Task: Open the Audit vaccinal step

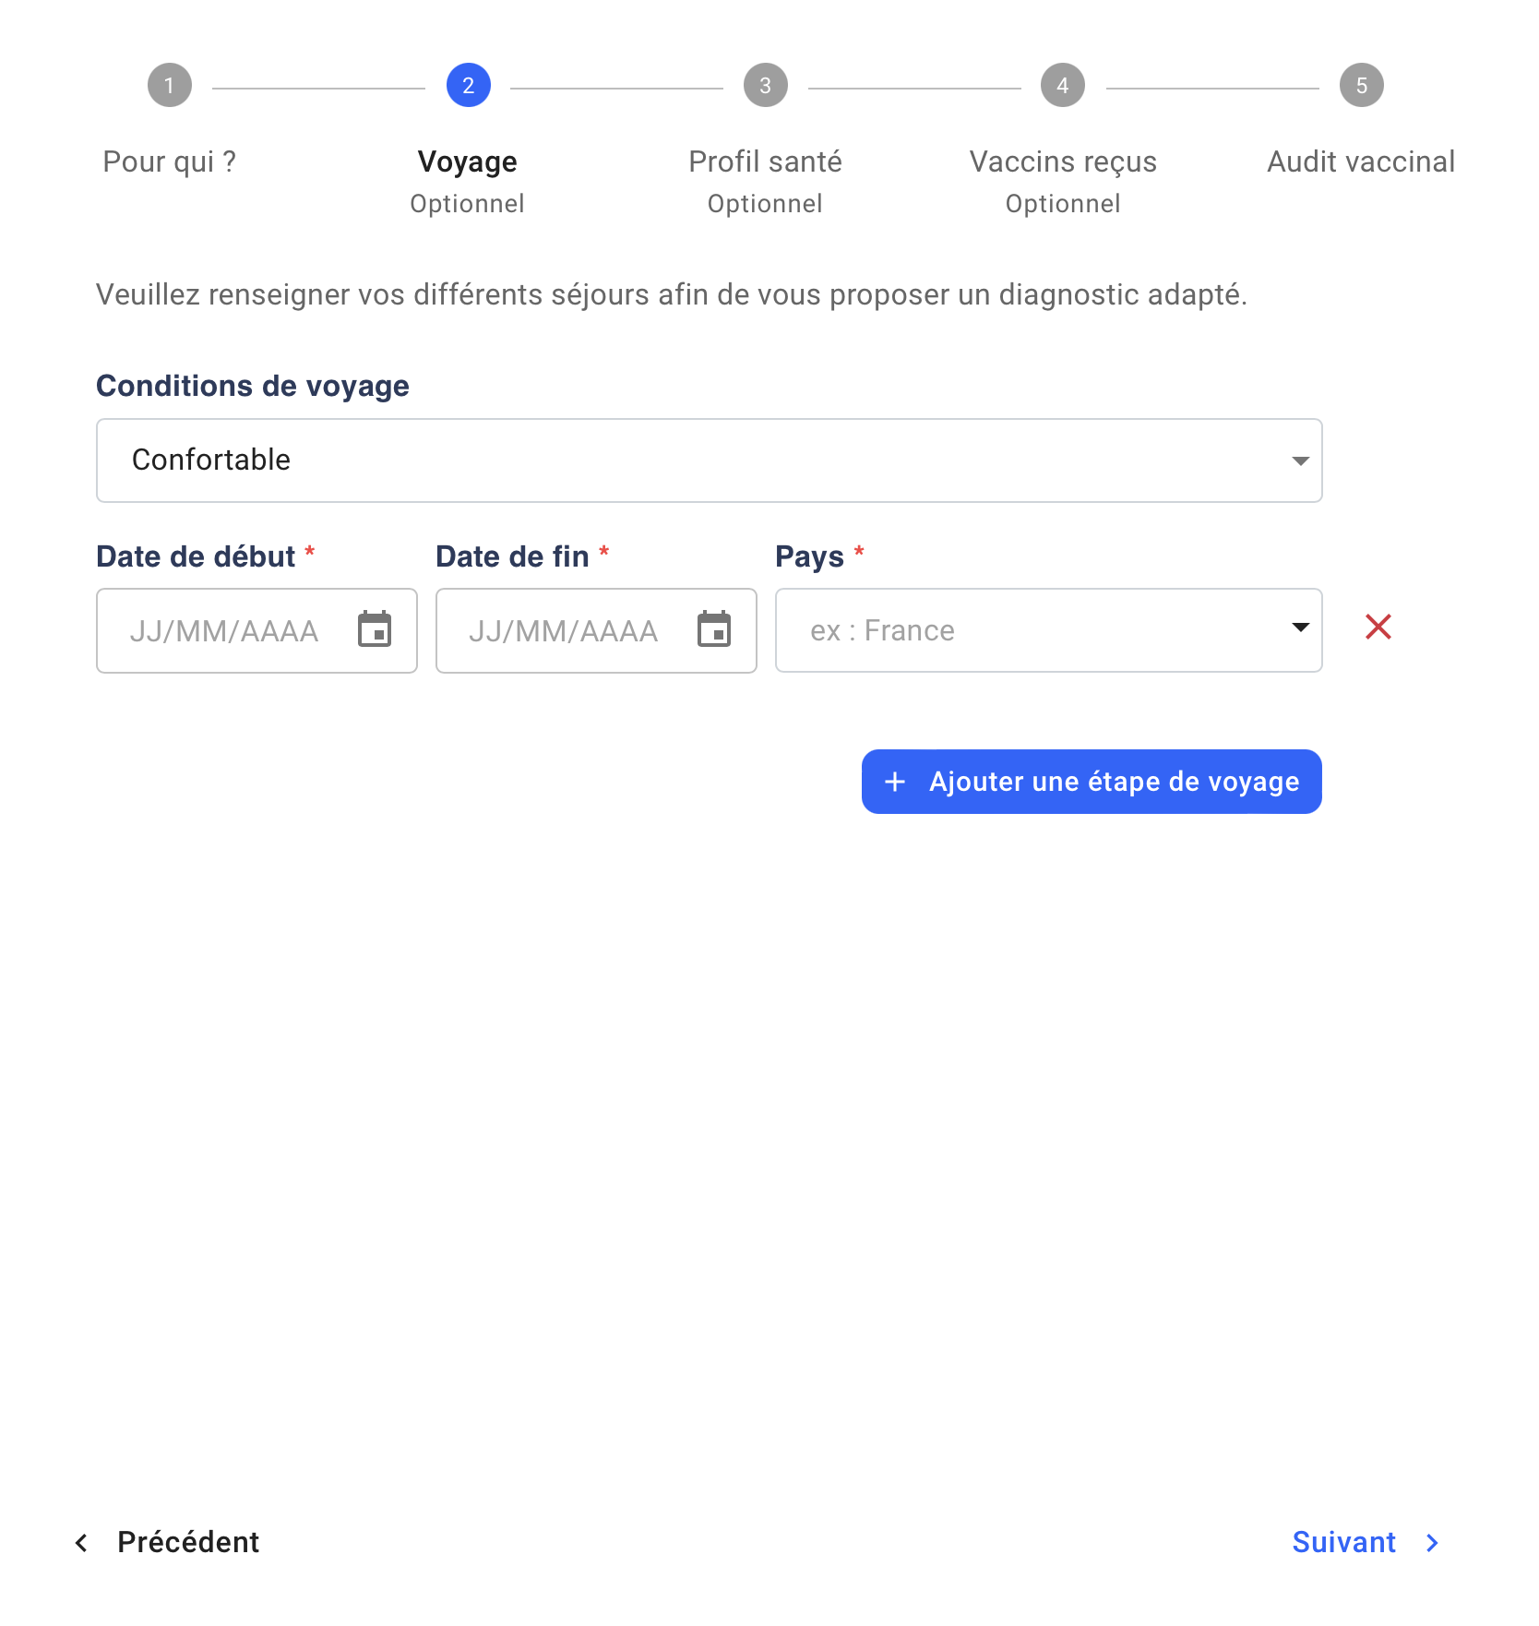Action: point(1361,161)
